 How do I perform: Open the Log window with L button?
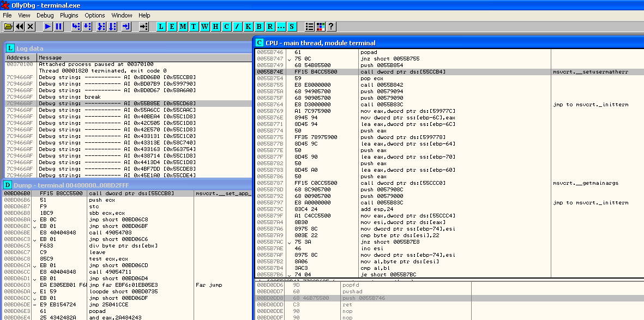coord(161,26)
